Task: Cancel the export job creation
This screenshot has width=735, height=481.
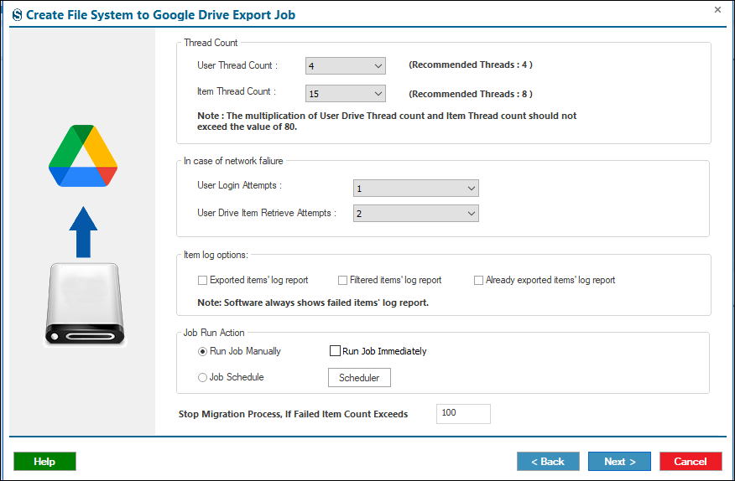Action: point(691,462)
